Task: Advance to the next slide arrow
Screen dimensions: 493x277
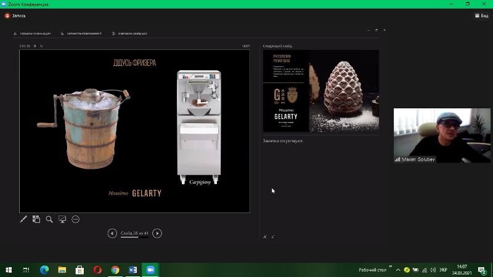Action: click(157, 233)
